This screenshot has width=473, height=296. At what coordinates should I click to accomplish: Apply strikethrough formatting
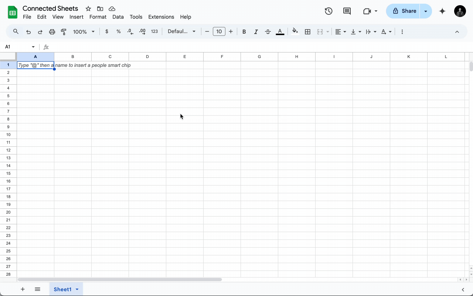[x=268, y=31]
